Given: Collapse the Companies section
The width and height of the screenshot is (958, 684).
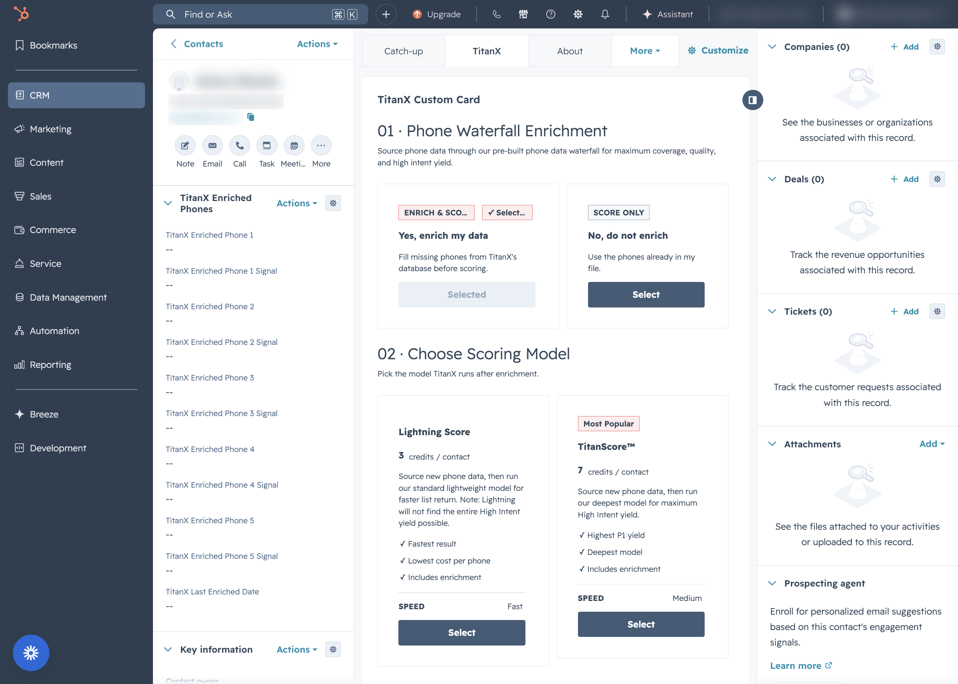Looking at the screenshot, I should [772, 47].
